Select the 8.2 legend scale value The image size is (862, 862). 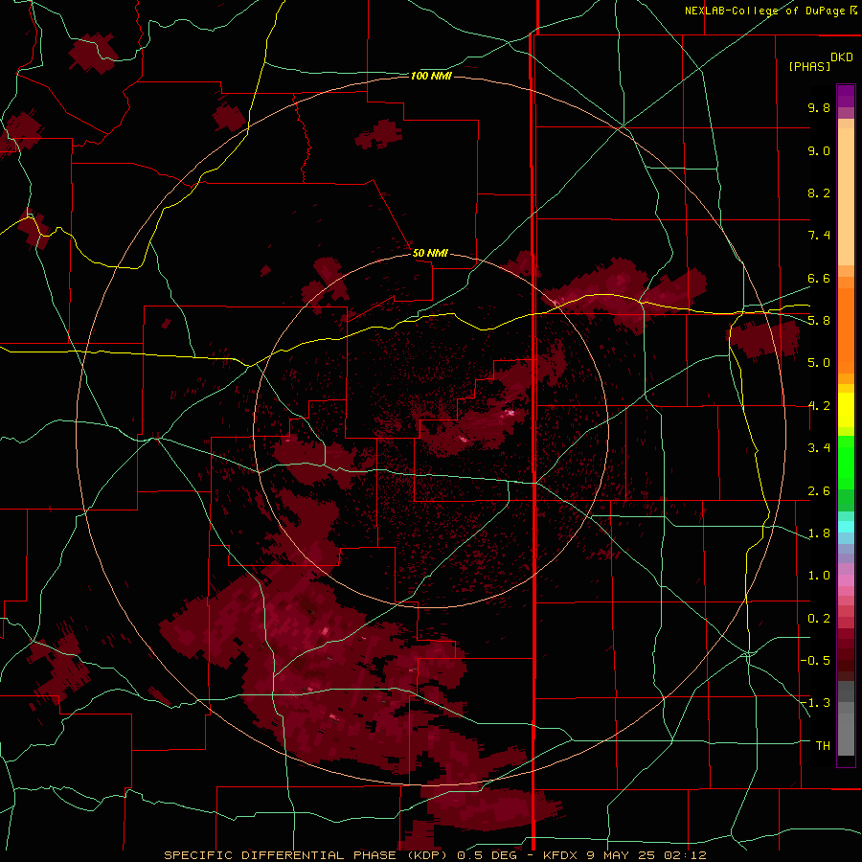819,193
